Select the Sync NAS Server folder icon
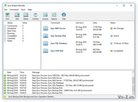The width and height of the screenshot is (138, 102). point(46,28)
